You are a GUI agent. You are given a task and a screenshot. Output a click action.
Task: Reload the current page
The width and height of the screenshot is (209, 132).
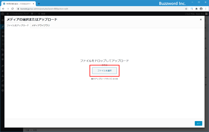tap(12, 9)
